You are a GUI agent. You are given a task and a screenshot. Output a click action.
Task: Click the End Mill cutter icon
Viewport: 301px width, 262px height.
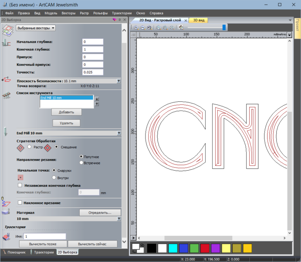tap(6, 132)
